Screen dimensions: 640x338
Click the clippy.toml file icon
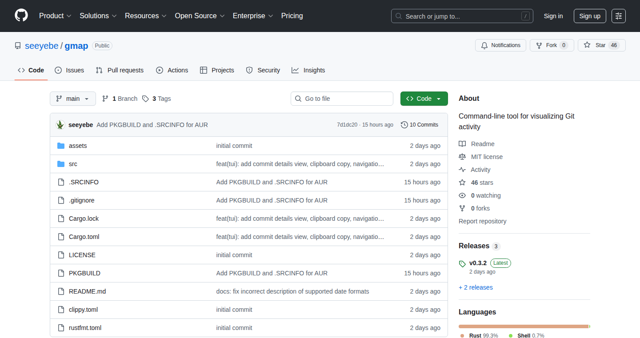point(61,310)
